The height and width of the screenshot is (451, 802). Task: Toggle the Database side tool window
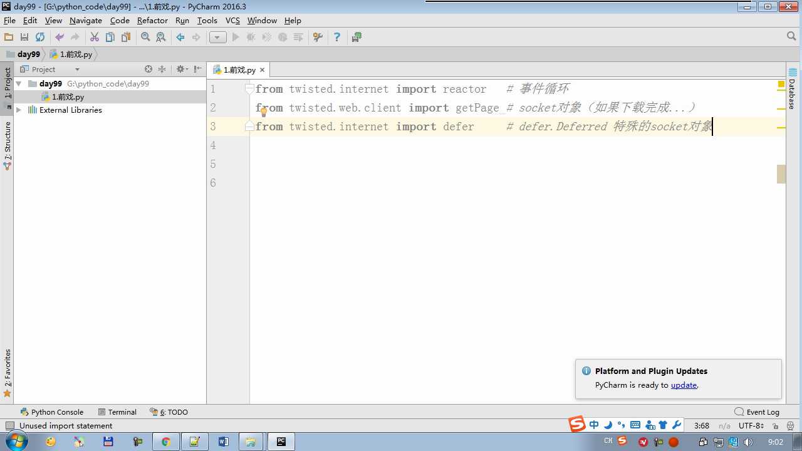tap(793, 88)
